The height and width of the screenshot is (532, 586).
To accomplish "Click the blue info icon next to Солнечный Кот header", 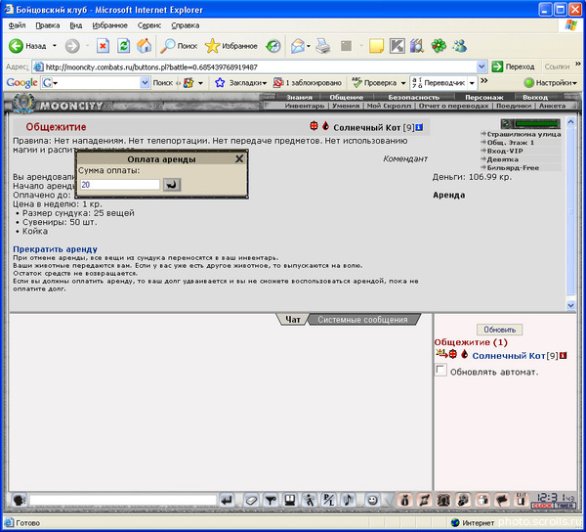I will 419,127.
